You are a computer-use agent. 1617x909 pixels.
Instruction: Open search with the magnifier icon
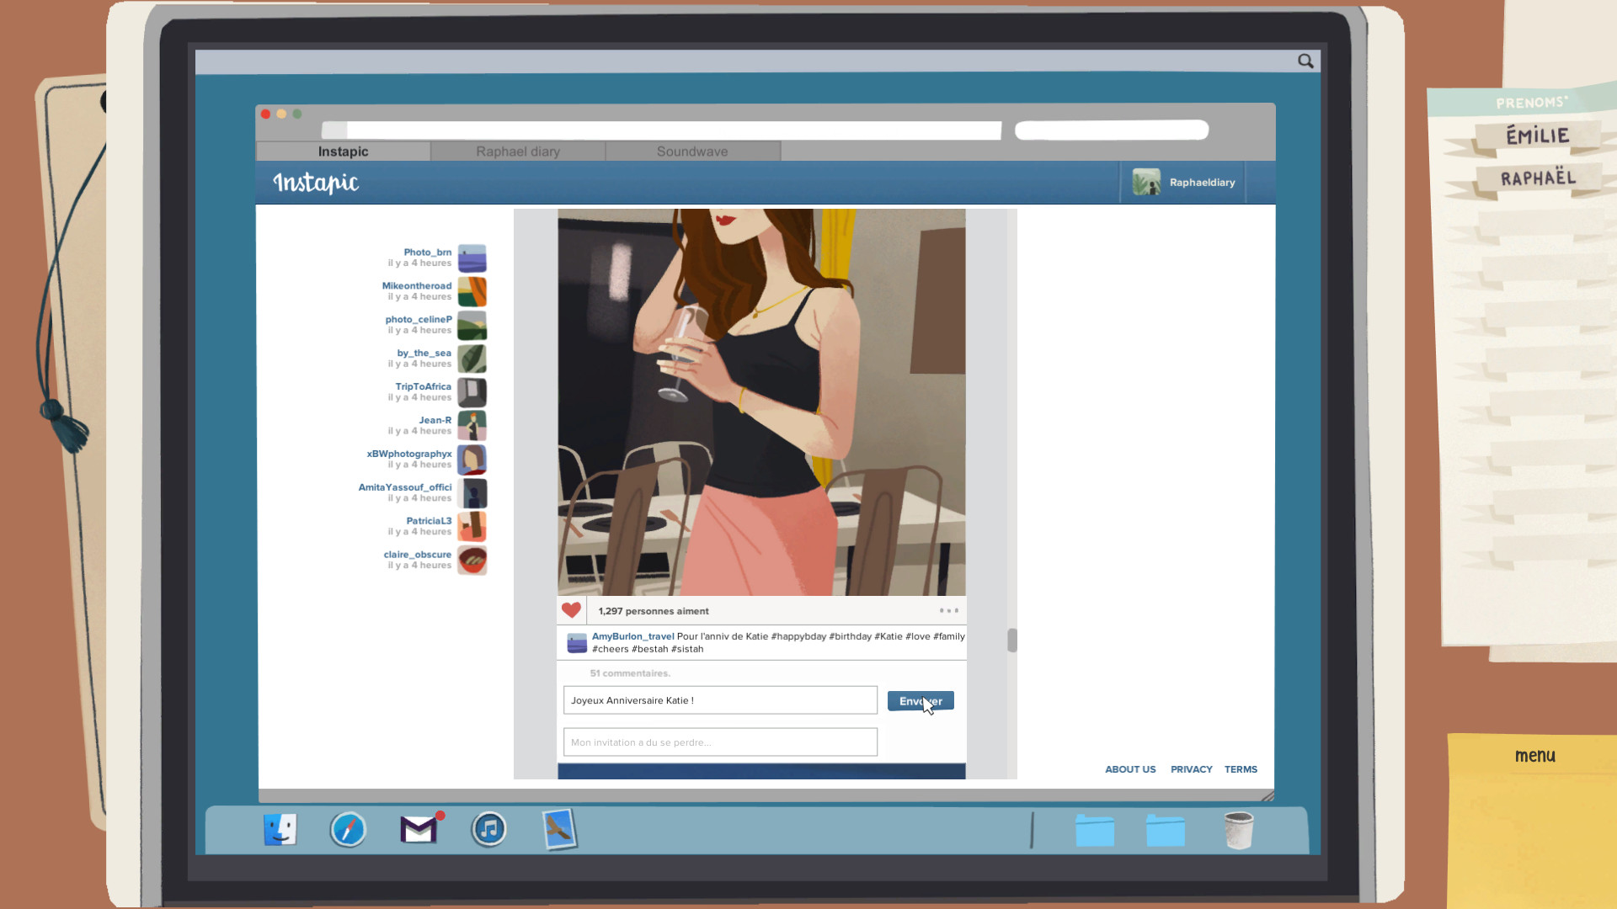[x=1305, y=61]
